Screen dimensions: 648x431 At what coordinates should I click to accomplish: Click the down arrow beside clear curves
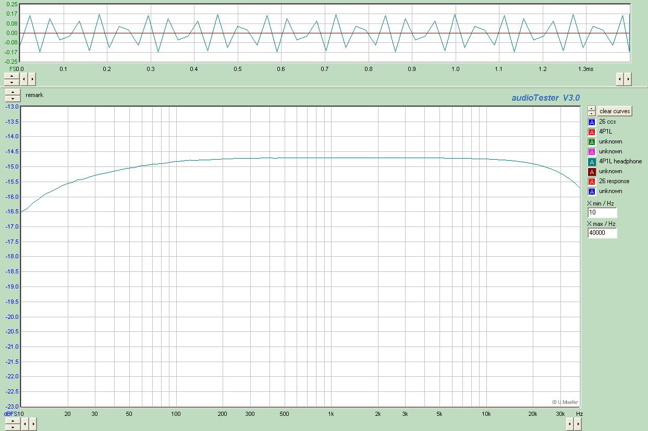tap(592, 113)
